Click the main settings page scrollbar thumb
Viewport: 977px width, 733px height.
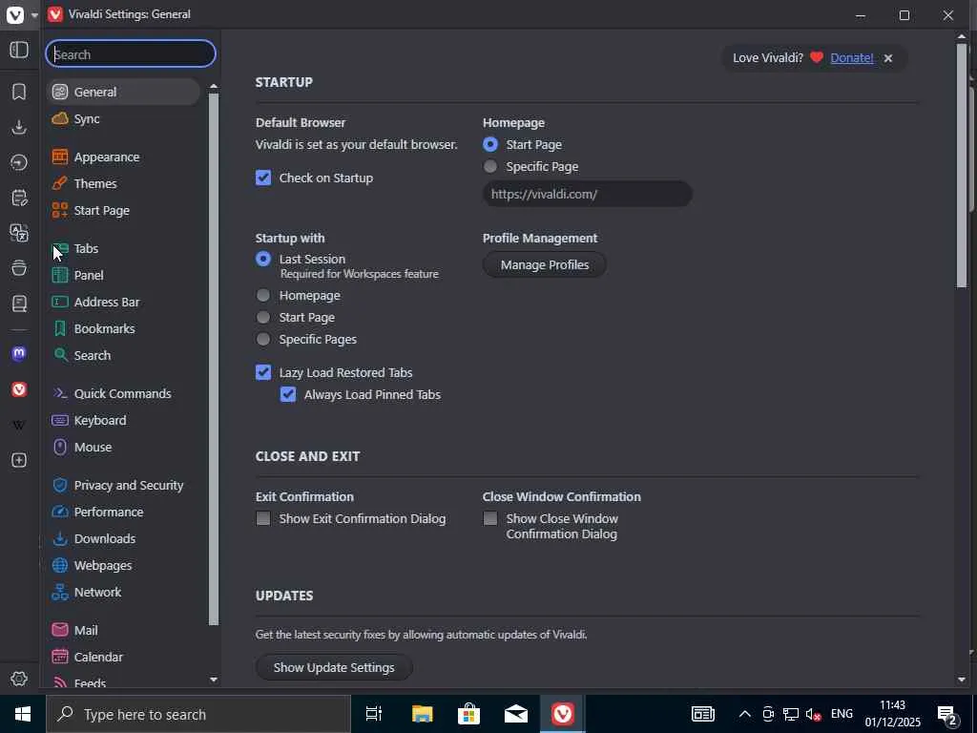[962, 166]
